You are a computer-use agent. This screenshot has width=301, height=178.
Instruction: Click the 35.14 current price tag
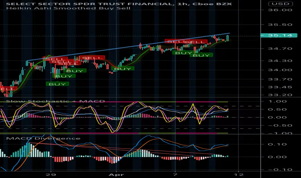(279, 35)
